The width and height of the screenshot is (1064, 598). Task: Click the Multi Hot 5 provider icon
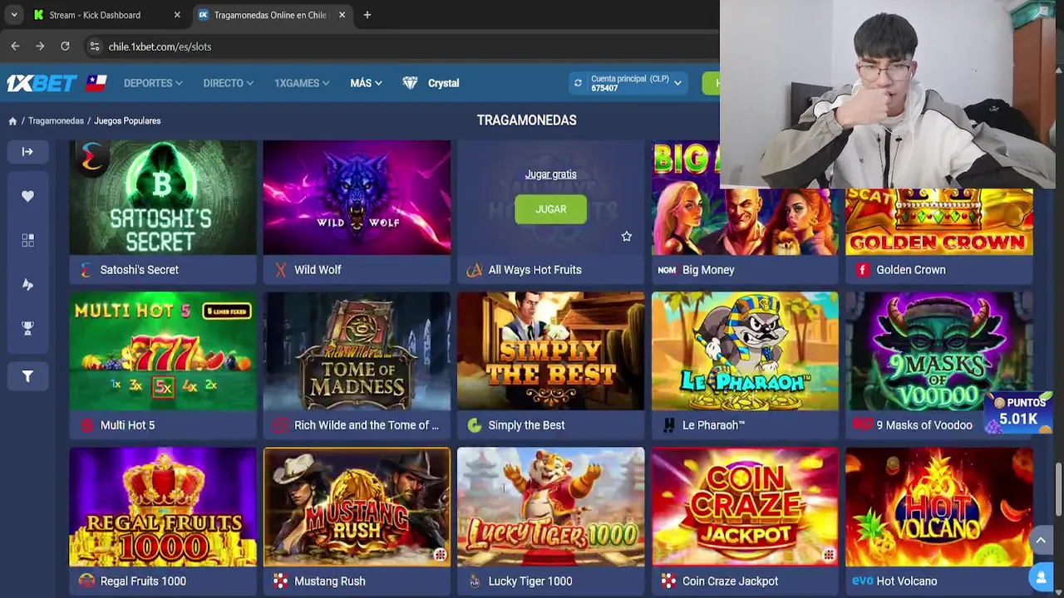pyautogui.click(x=86, y=425)
